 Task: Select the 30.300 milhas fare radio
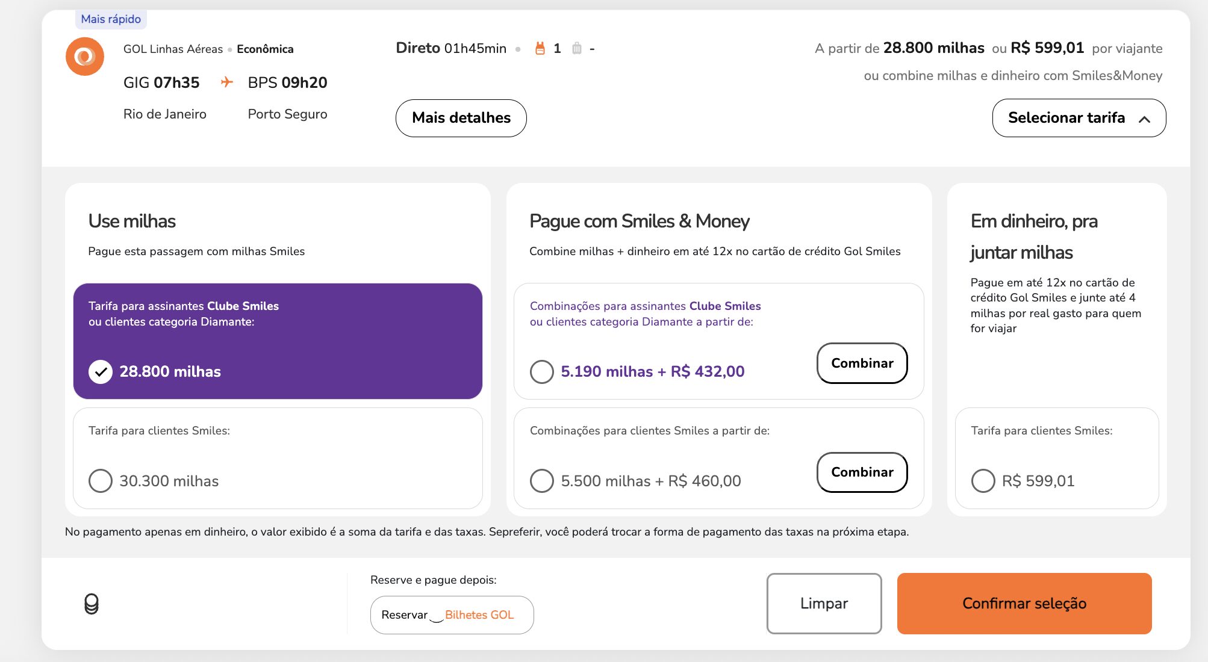pyautogui.click(x=101, y=481)
